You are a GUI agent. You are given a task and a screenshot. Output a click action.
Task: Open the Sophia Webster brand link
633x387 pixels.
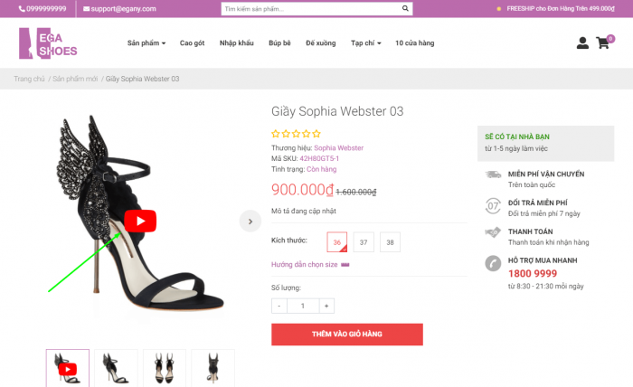pos(338,147)
